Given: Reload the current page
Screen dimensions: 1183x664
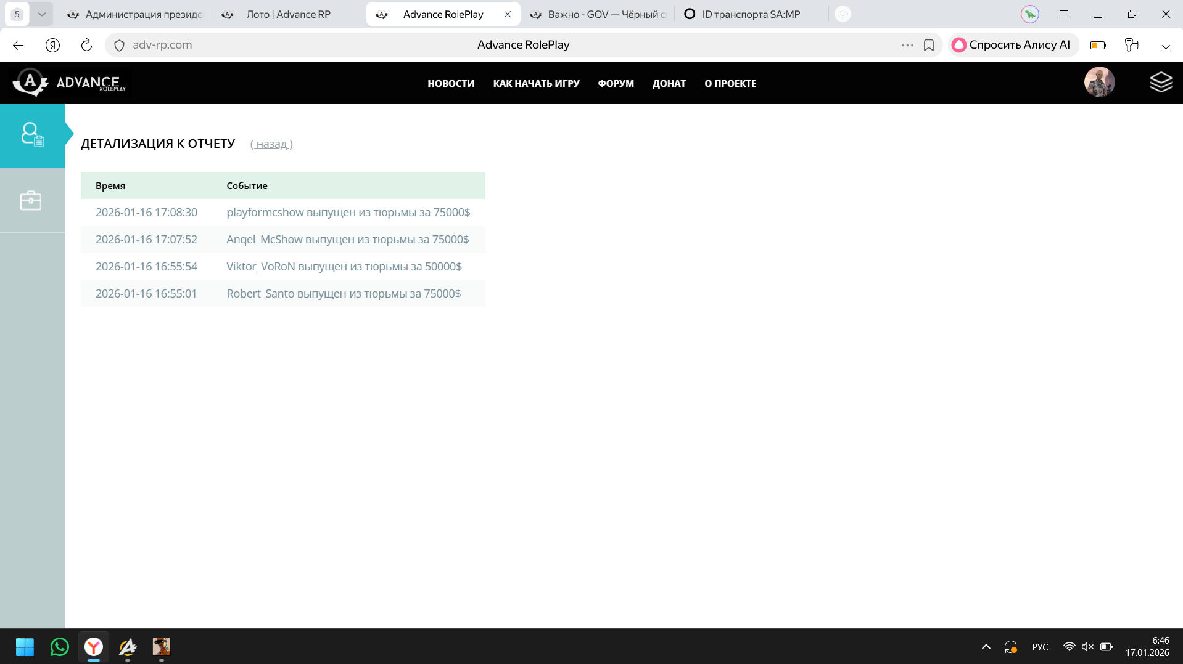Looking at the screenshot, I should (x=86, y=45).
